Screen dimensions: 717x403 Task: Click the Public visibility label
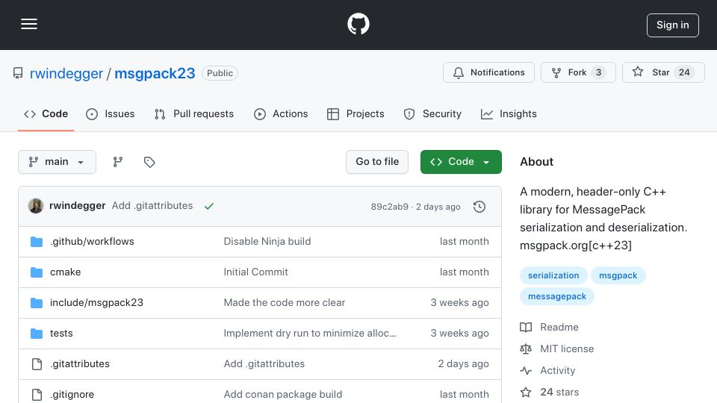[x=220, y=73]
